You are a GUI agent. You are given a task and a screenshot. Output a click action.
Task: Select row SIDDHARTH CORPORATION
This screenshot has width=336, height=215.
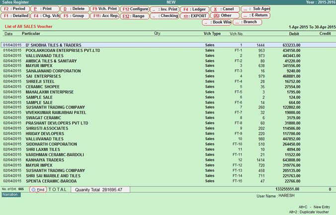168,144
